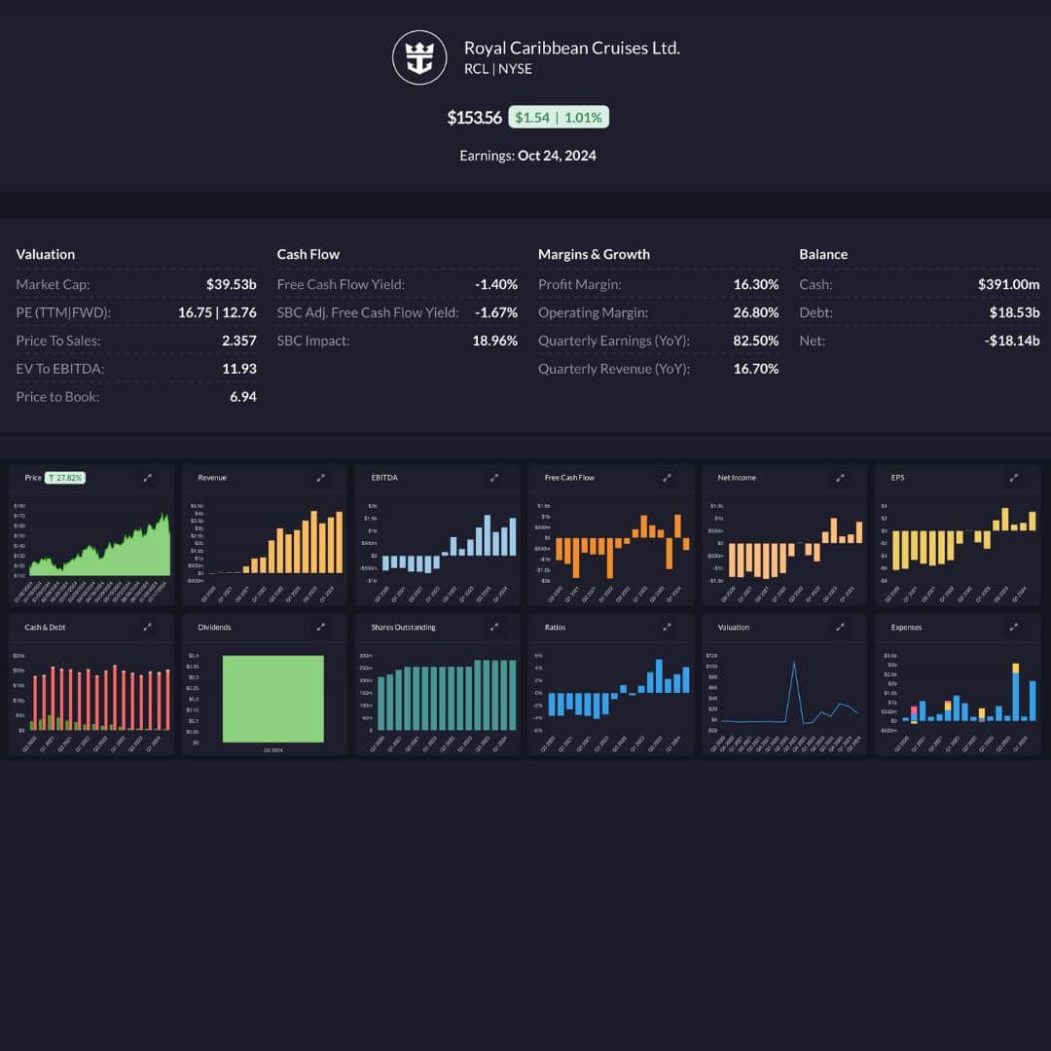Screen dimensions: 1051x1051
Task: Click the Operating Margin value 26.80%
Action: tap(756, 312)
